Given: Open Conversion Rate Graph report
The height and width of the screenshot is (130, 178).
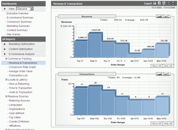Looking at the screenshot, I should pyautogui.click(x=22, y=67).
